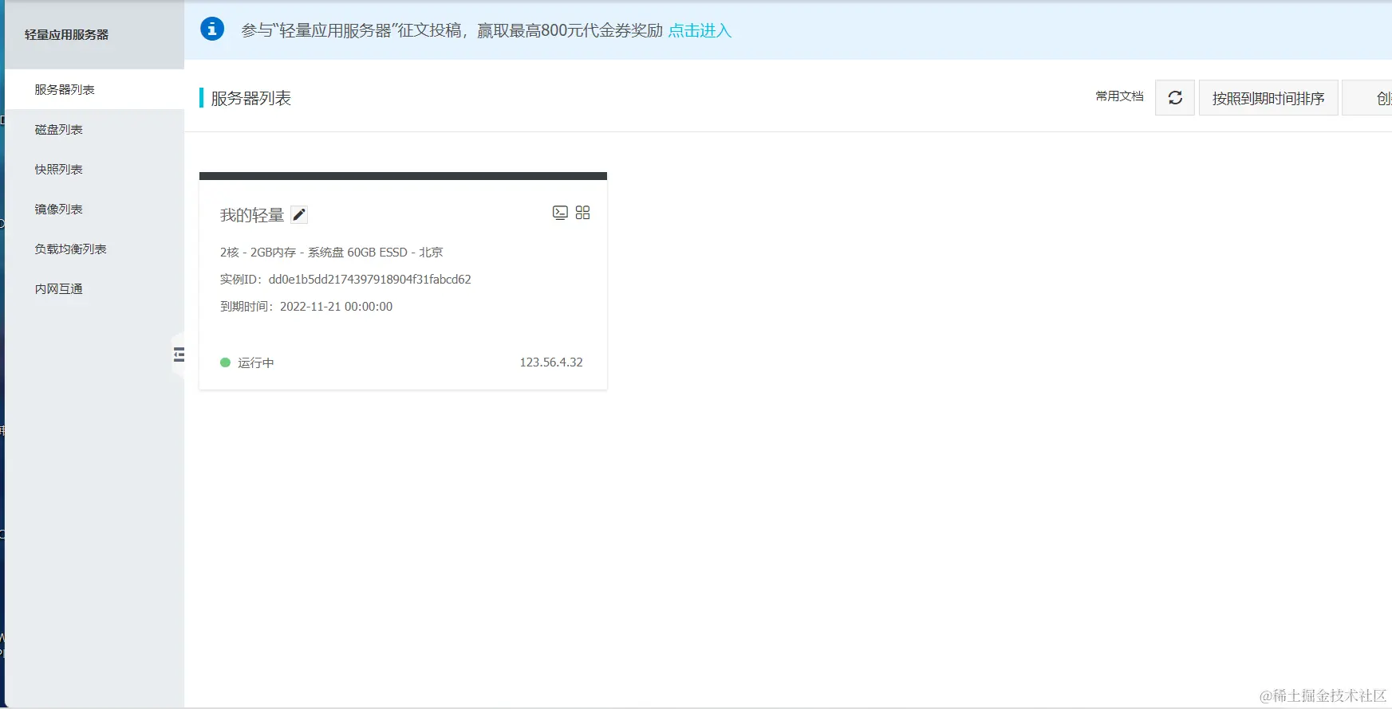Open the four-squares grid icon on server card

click(582, 213)
